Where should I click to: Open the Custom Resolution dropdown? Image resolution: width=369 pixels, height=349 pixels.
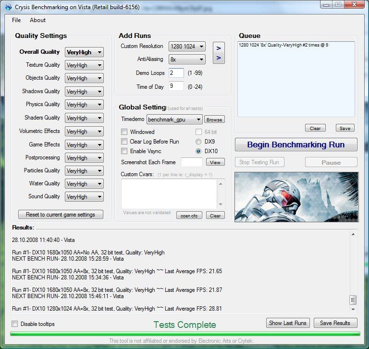tap(187, 47)
